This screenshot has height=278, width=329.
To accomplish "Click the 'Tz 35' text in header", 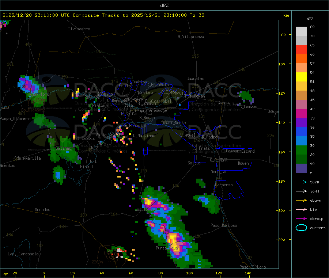I will 197,15.
